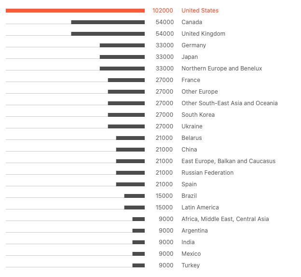Click East Europe, Balkan and Caucasus label
The image size is (301, 277).
click(228, 161)
